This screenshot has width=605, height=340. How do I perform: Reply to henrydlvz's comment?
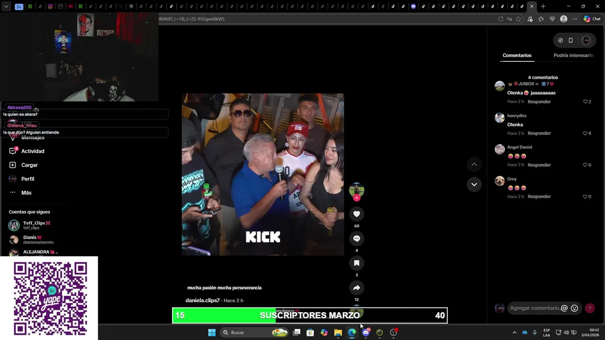pos(539,133)
